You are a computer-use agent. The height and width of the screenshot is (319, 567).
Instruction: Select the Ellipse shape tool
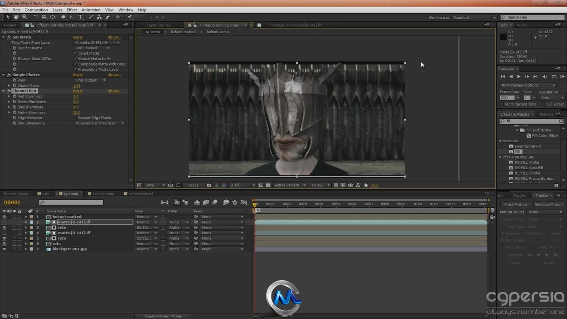[x=63, y=17]
